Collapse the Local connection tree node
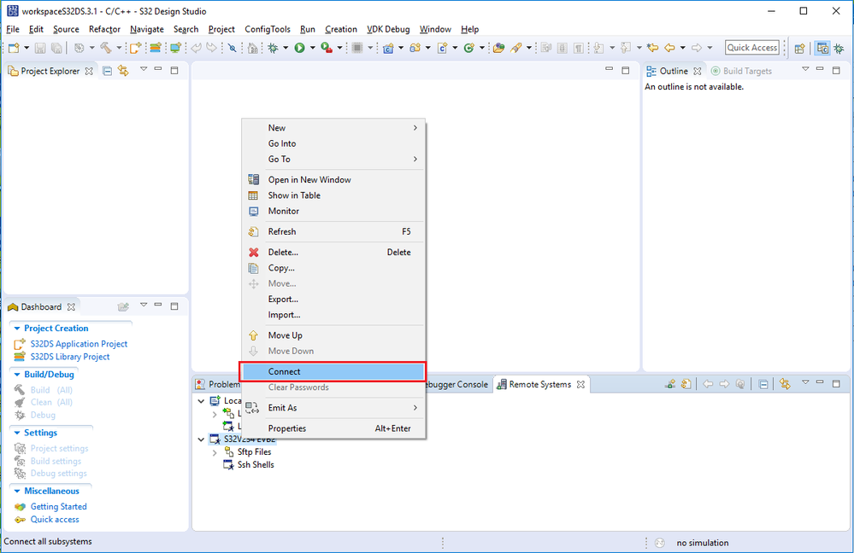 pyautogui.click(x=201, y=401)
